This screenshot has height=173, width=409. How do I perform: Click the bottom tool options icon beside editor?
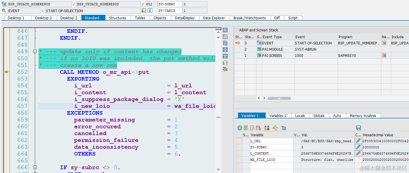pyautogui.click(x=225, y=69)
